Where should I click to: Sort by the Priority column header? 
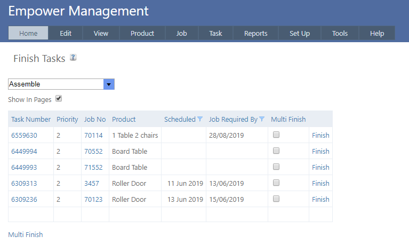point(67,119)
